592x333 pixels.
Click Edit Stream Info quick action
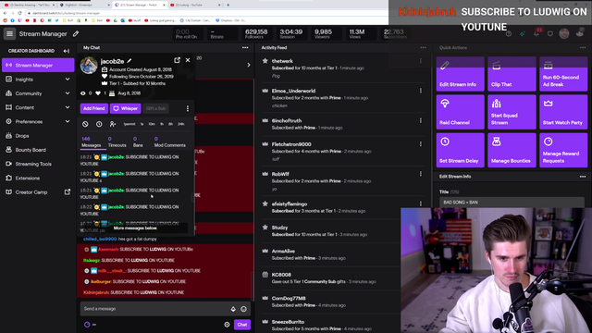pos(461,74)
